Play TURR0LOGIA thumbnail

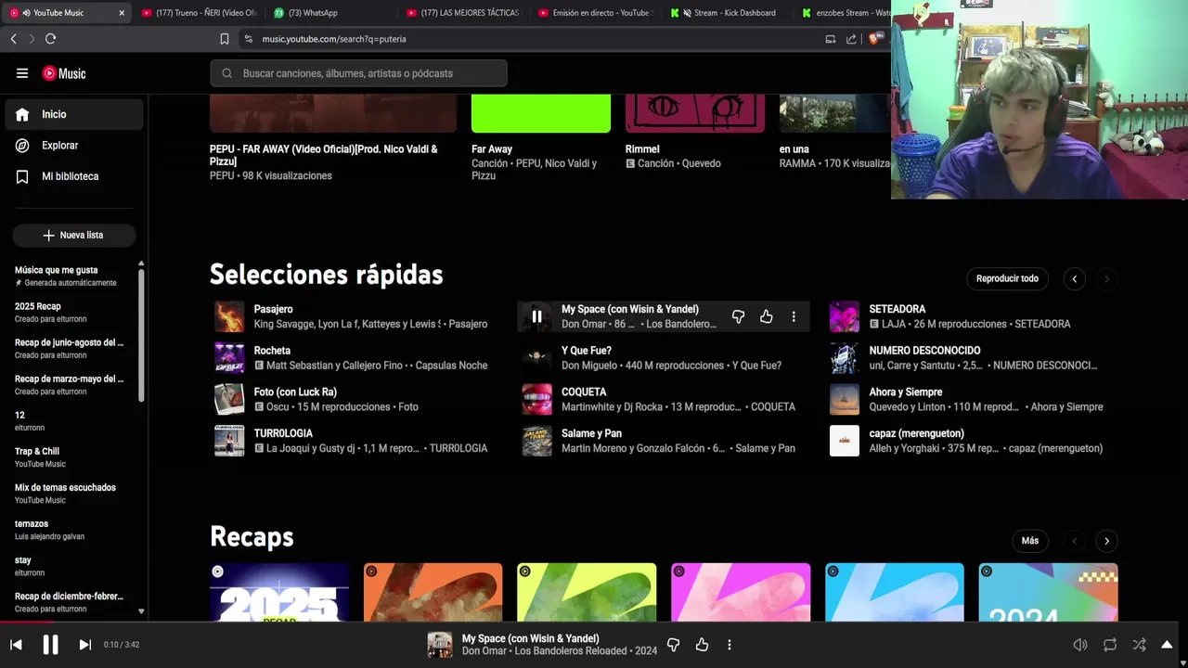[x=229, y=441]
